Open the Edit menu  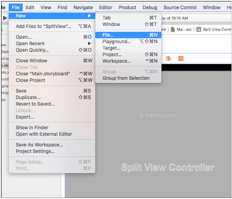tap(30, 8)
